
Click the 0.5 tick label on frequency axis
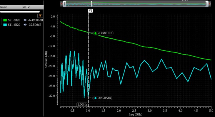tap(73, 110)
